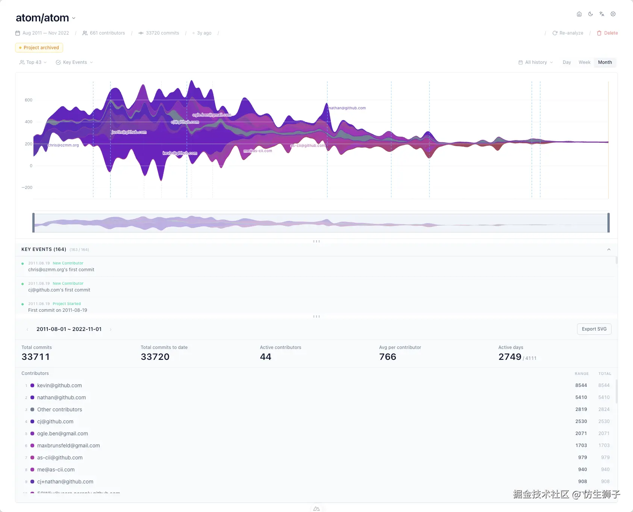Viewport: 633px width, 512px height.
Task: Click the right handle of the timeline range slider
Action: pyautogui.click(x=609, y=223)
